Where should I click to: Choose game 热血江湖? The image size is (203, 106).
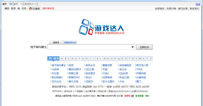tap(124, 77)
